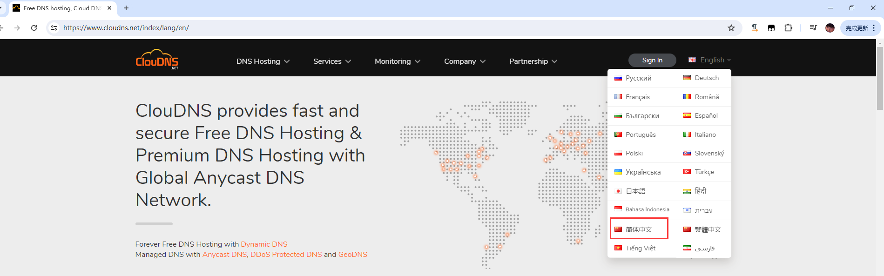Reload the page with refresh icon
Viewport: 884px width, 276px height.
(34, 28)
